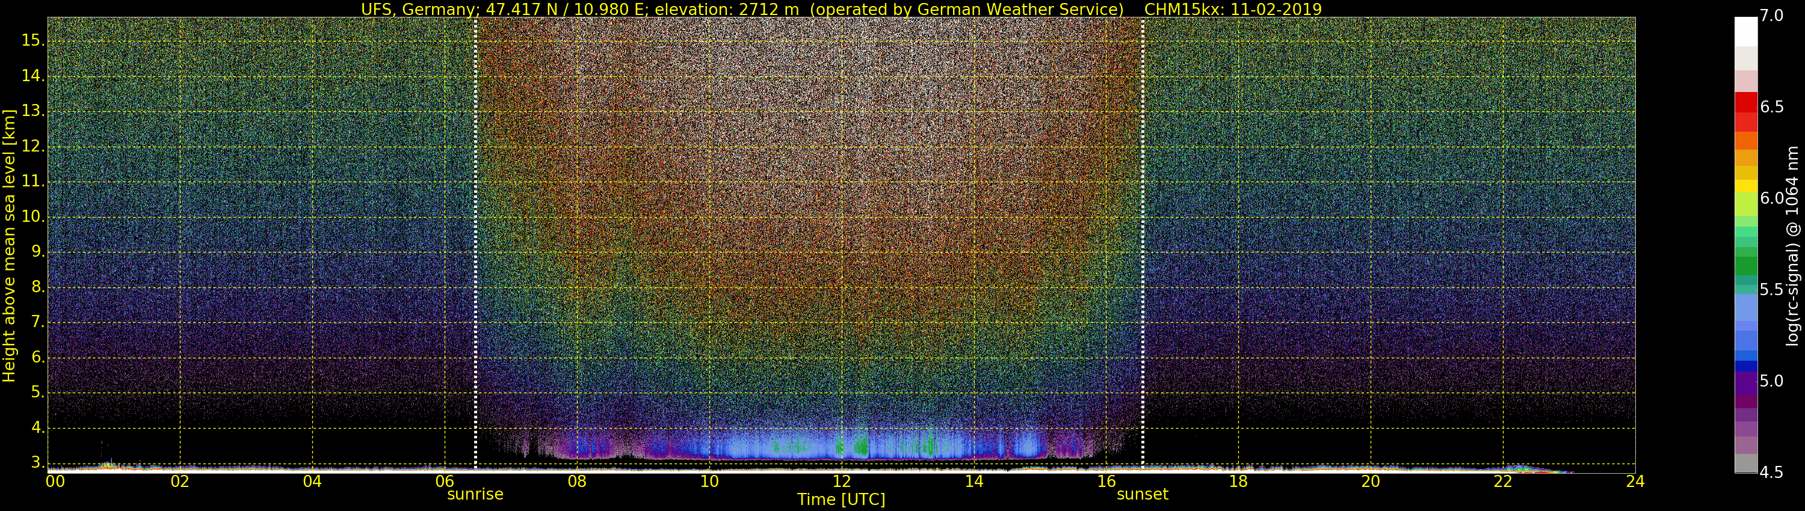Click the x-axis tick label '06'
The width and height of the screenshot is (1805, 511).
(445, 482)
